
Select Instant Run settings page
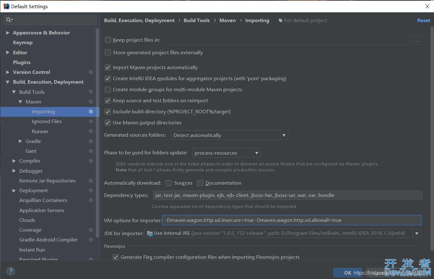tap(32, 250)
